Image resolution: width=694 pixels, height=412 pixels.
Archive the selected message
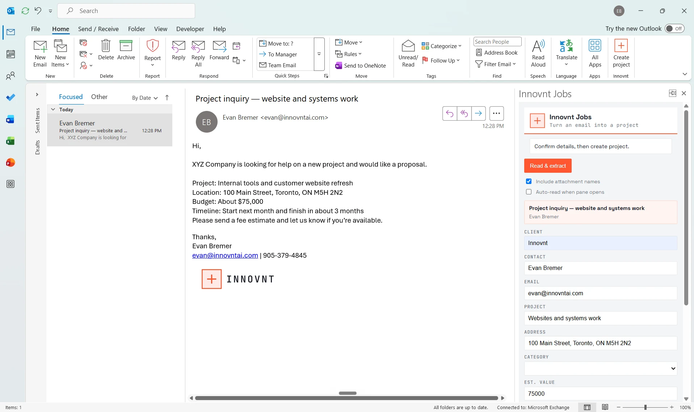pyautogui.click(x=126, y=50)
